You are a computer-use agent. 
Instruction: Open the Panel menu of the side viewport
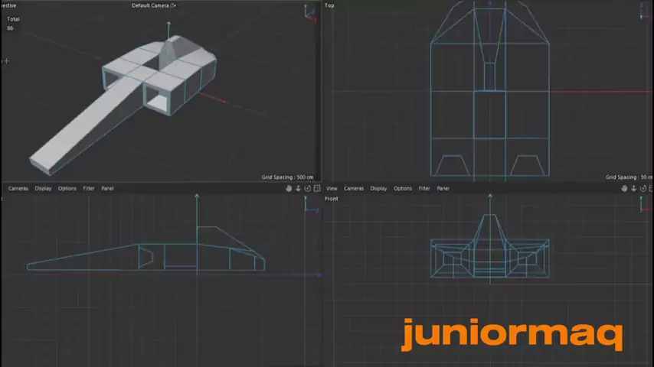107,188
